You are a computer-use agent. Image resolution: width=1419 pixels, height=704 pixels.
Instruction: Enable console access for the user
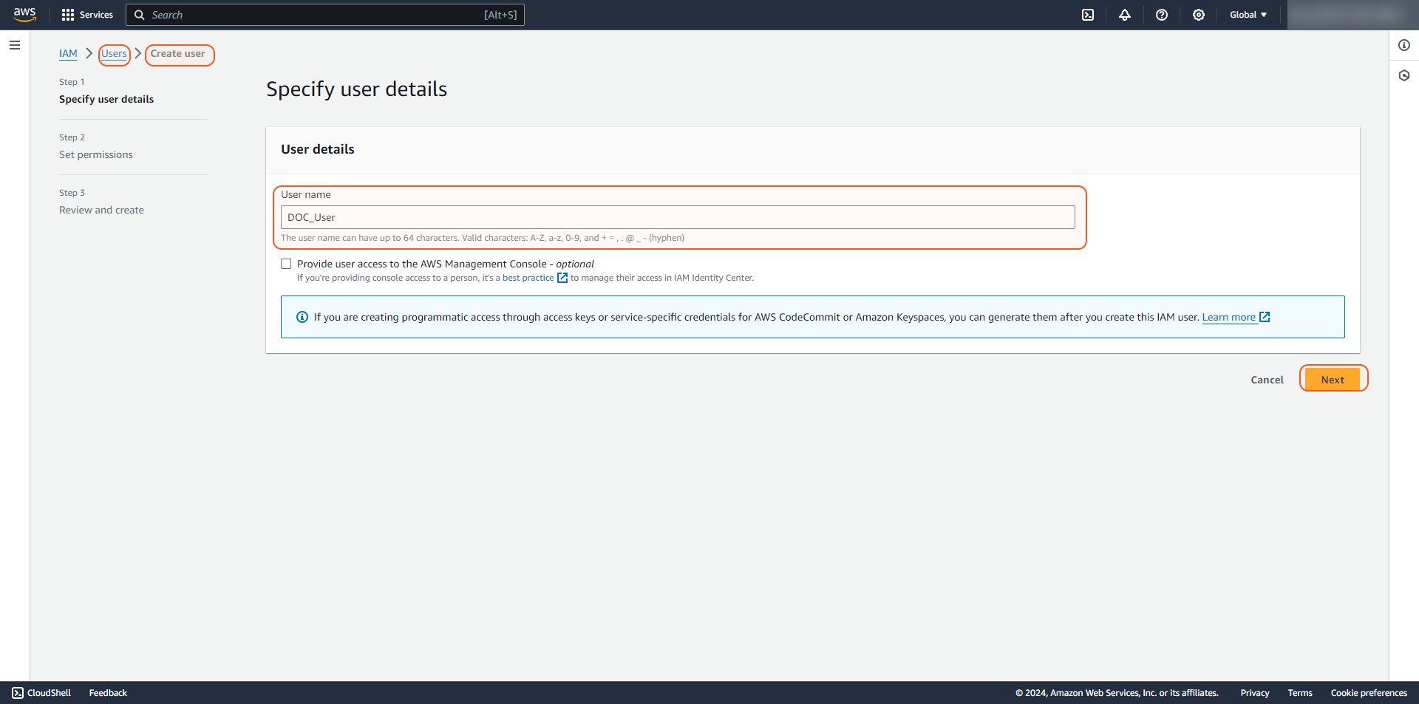click(286, 264)
